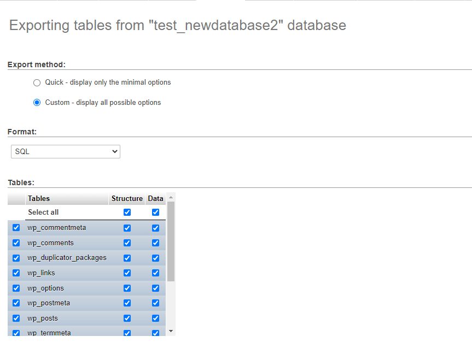This screenshot has width=472, height=348.
Task: Uncheck the Structure checkbox for wp_options
Action: pos(127,288)
